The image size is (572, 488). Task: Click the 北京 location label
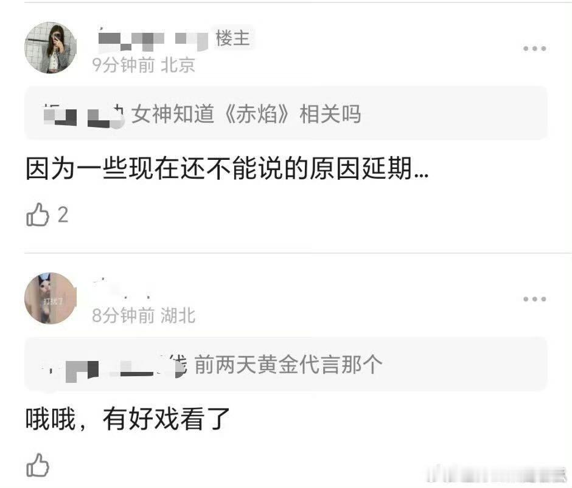click(178, 65)
